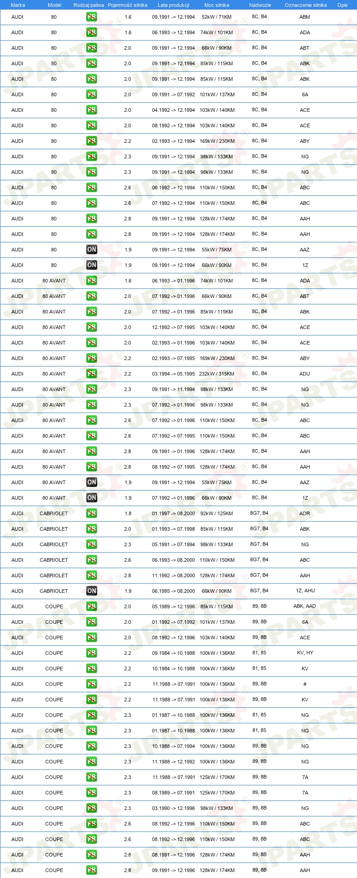357x878 pixels.
Task: Click the Oznaczenie silnika column header
Action: pos(306,5)
